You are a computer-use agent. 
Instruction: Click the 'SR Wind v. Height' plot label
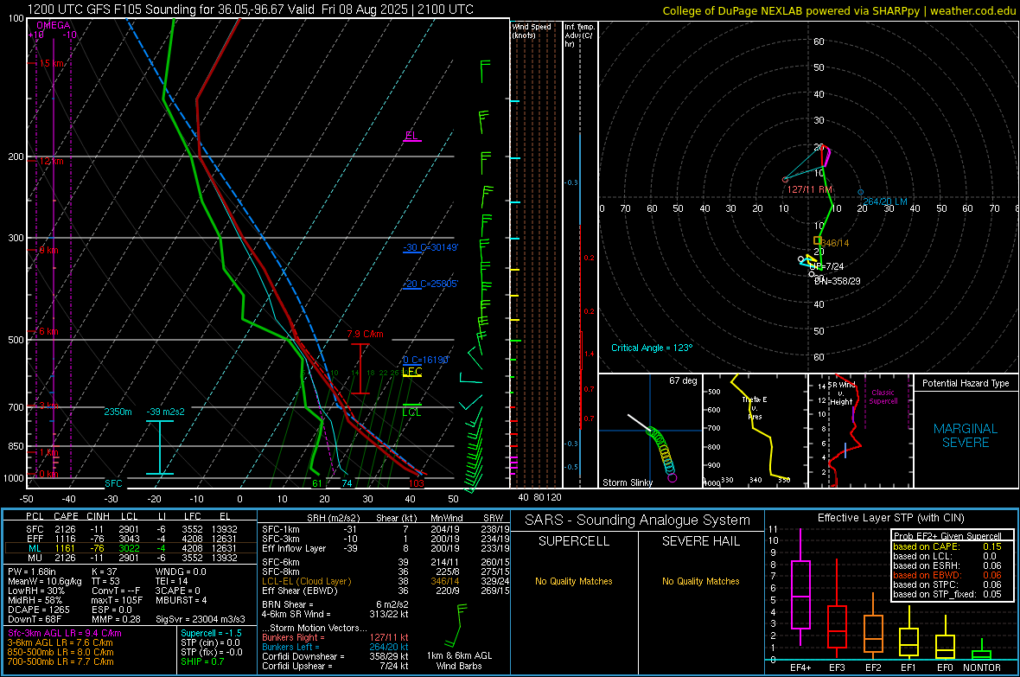841,393
